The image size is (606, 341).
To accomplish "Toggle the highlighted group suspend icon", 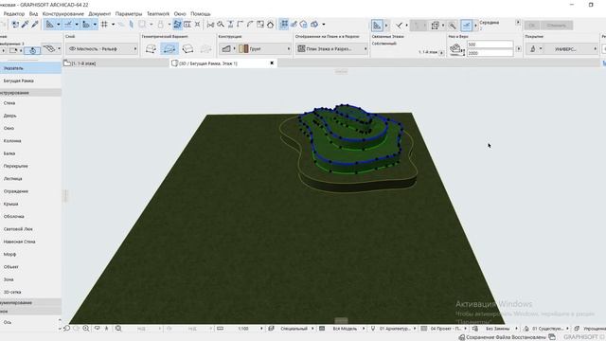I will pos(284,25).
